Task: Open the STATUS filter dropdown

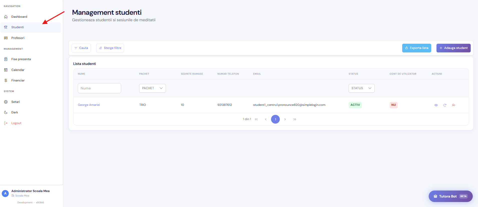Action: point(361,88)
